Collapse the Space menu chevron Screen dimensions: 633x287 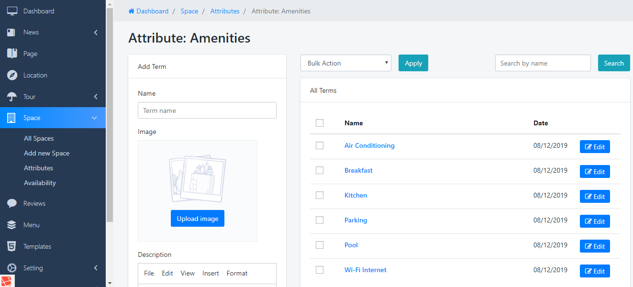coord(94,118)
